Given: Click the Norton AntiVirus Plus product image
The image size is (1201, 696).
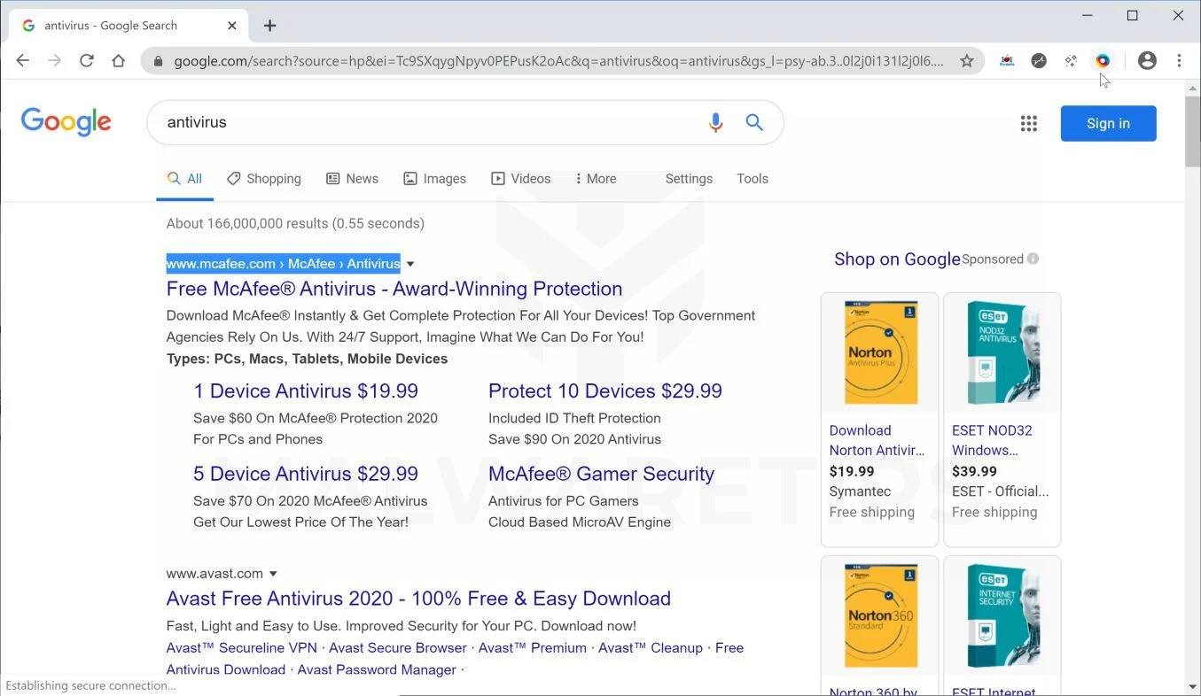Looking at the screenshot, I should [x=880, y=352].
